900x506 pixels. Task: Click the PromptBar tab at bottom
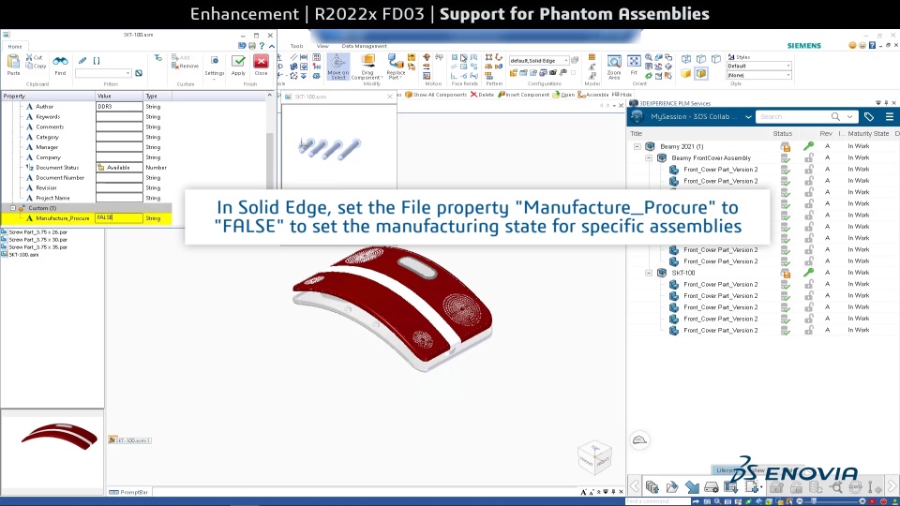point(128,492)
